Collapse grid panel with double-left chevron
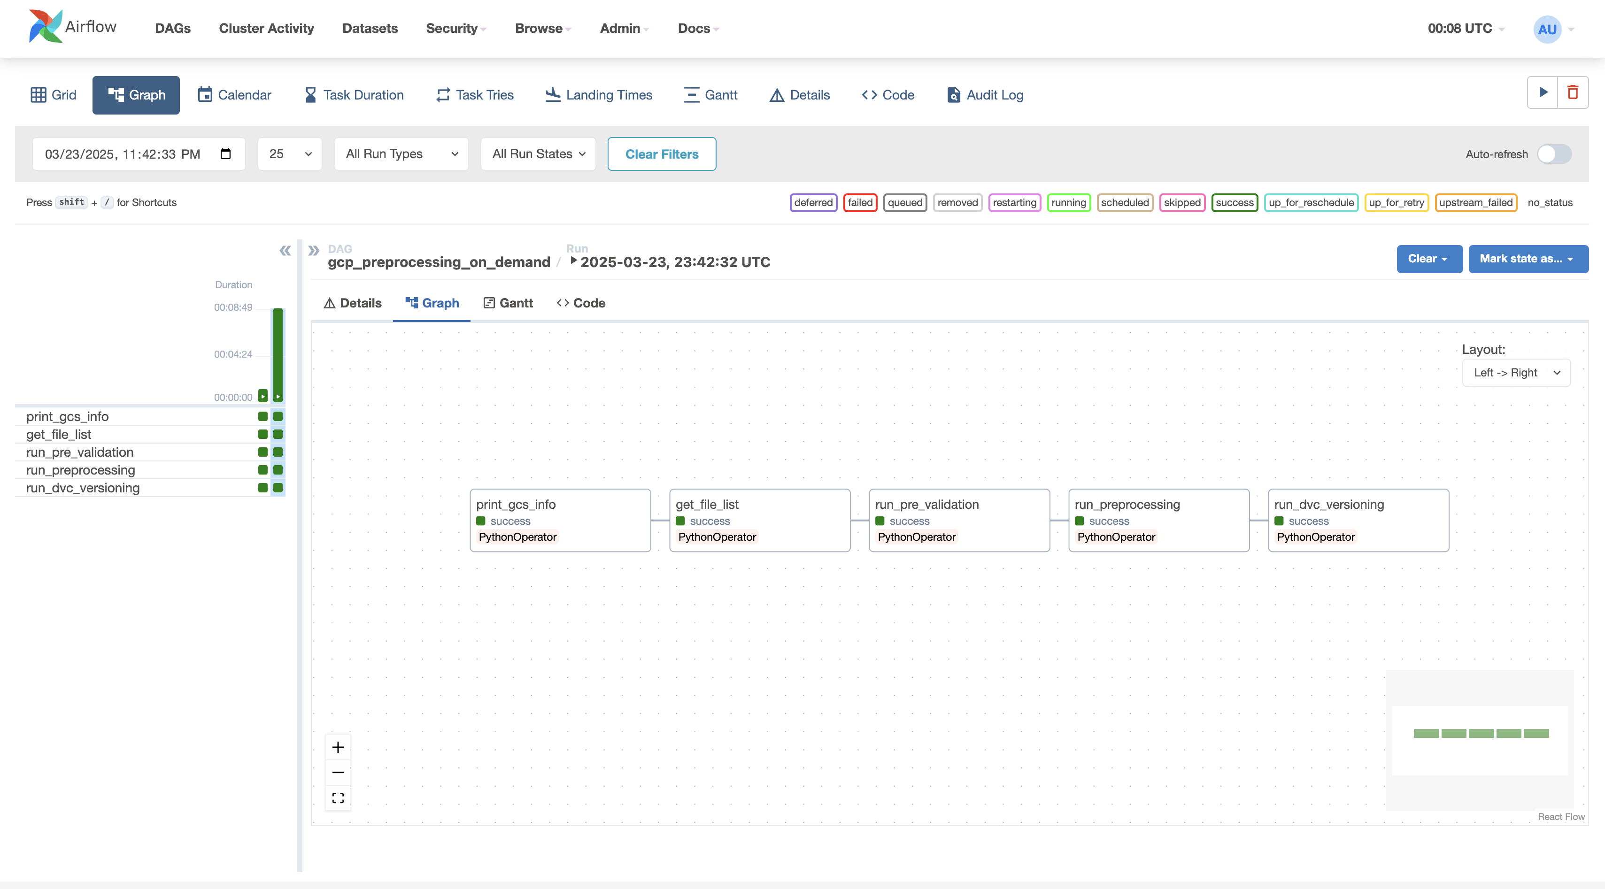1605x889 pixels. coord(285,251)
